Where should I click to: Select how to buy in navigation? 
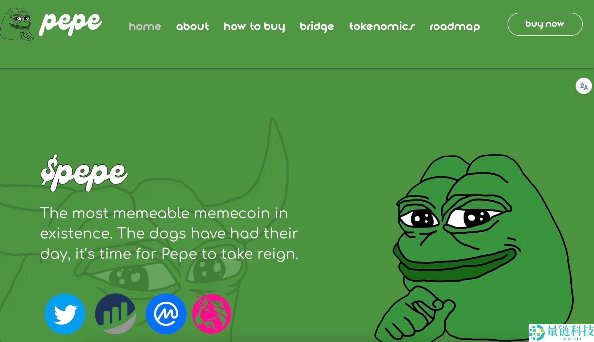(254, 27)
